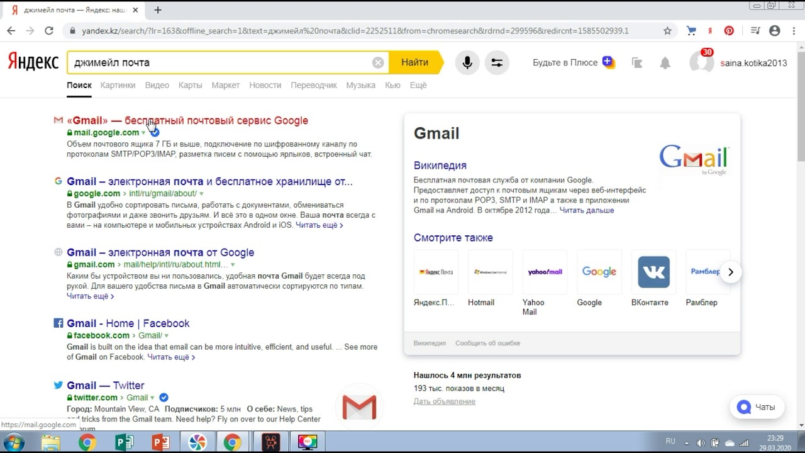
Task: Open the Chrome profile icon
Action: pyautogui.click(x=775, y=30)
